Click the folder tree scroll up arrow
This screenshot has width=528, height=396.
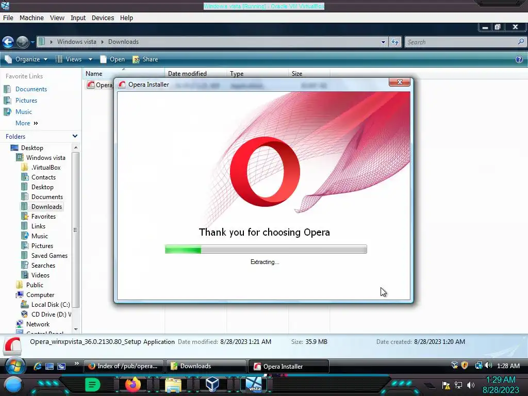coord(76,147)
